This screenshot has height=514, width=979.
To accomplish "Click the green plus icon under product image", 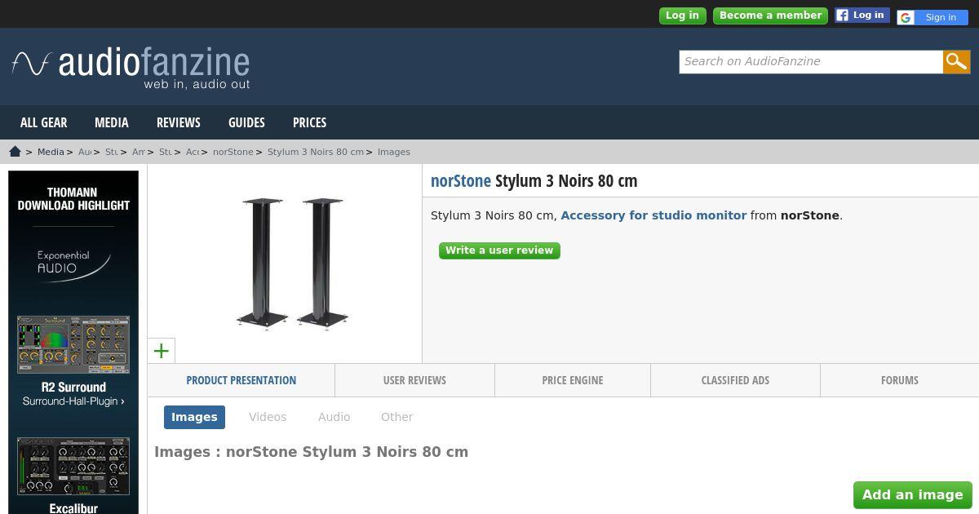I will pos(162,351).
